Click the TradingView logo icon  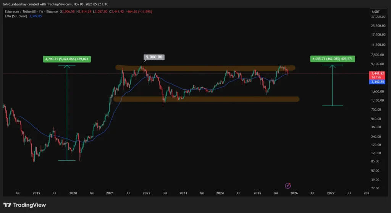point(7,205)
